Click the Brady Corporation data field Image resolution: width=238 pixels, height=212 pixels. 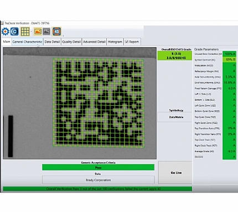click(x=98, y=180)
